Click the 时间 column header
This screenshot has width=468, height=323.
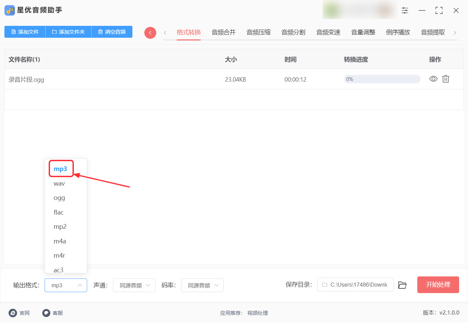(290, 60)
